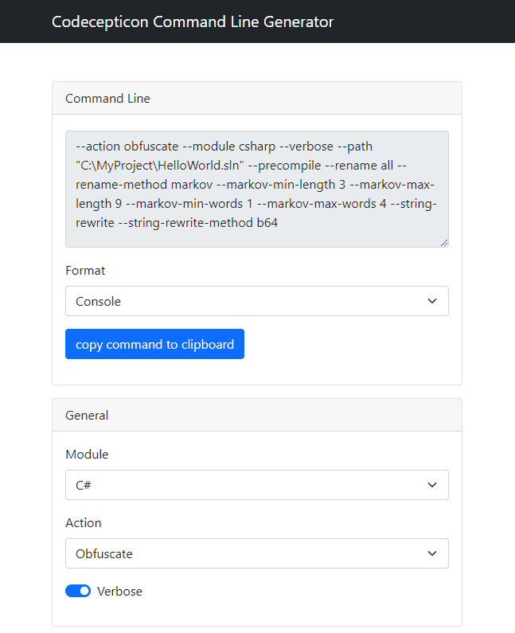Click the Action field label
Screen dimensions: 515x633
[x=83, y=523]
